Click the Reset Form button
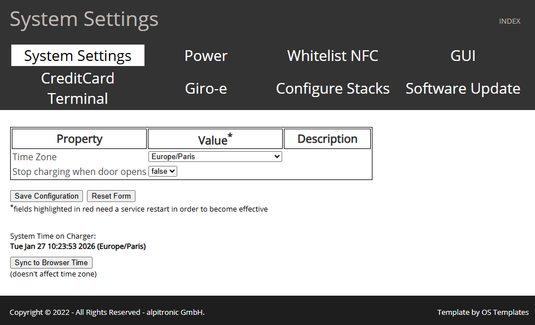 click(x=111, y=196)
